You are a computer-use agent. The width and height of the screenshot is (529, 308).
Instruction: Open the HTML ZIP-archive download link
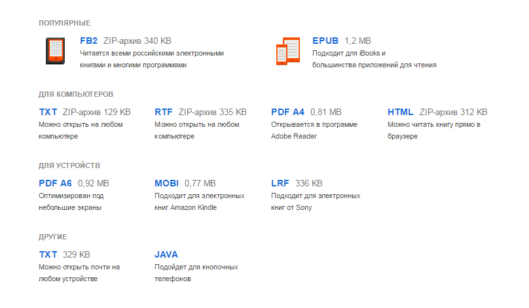click(401, 112)
